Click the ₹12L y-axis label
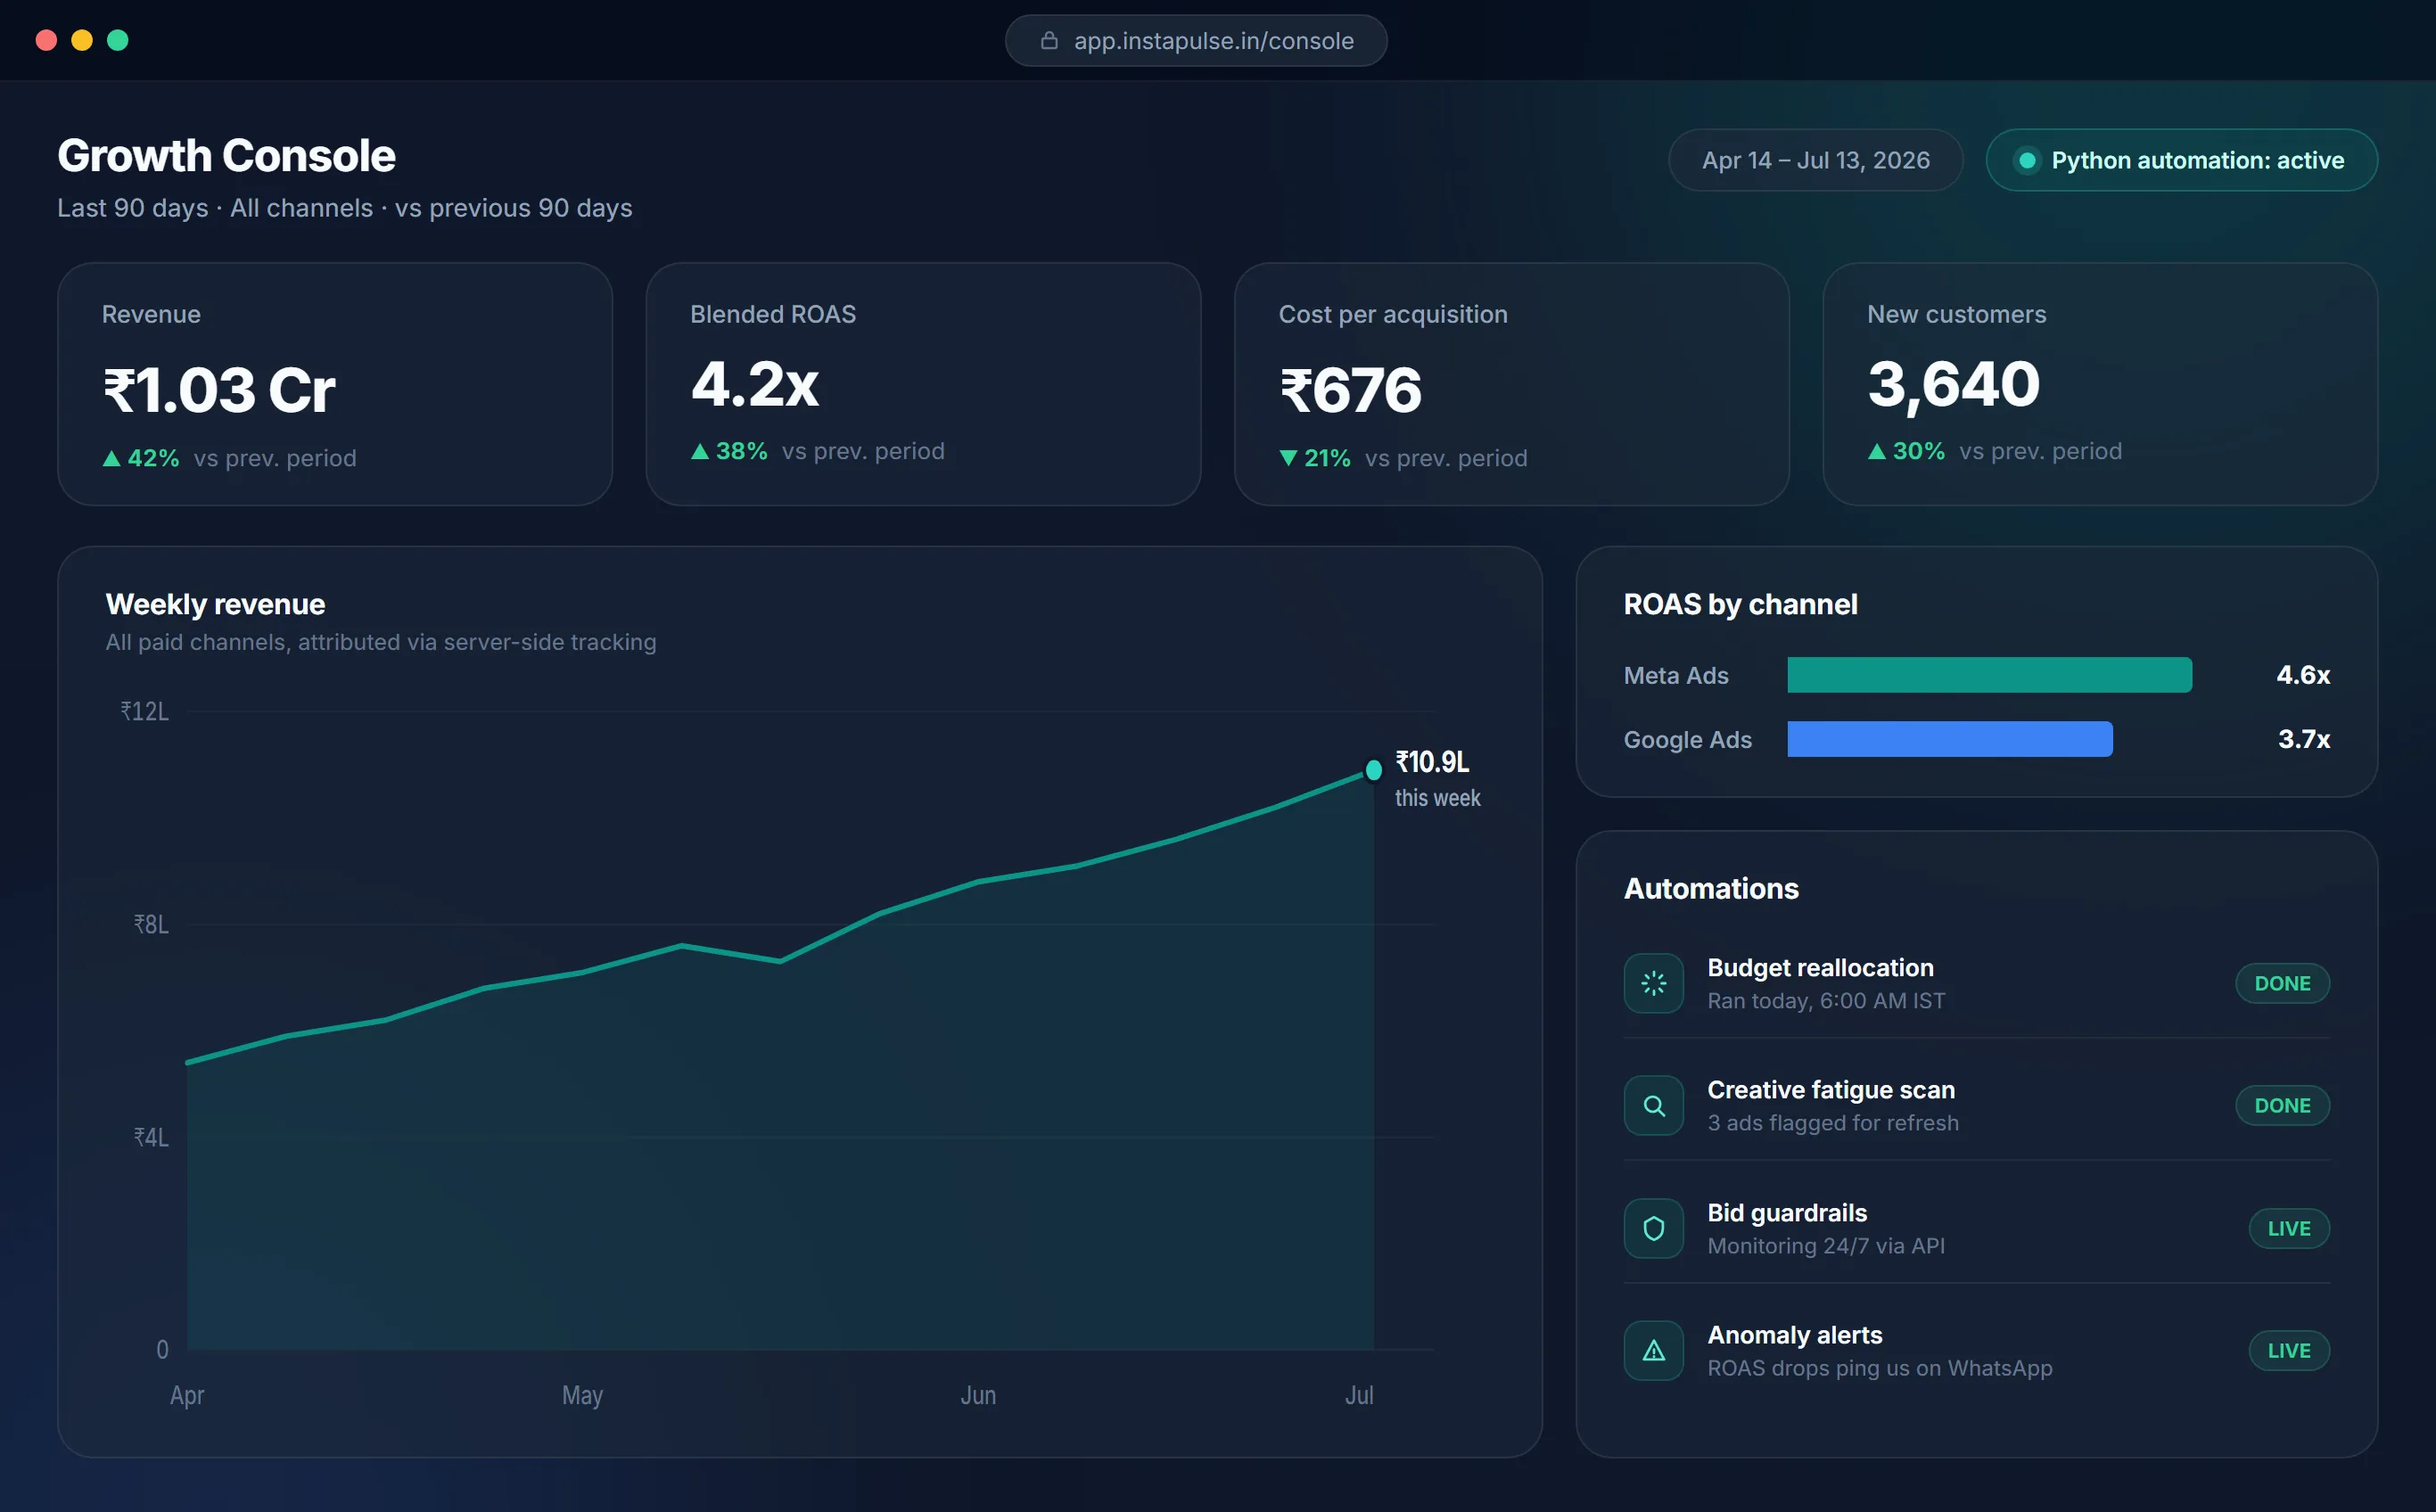Screen dimensions: 2436x1512 pos(145,711)
